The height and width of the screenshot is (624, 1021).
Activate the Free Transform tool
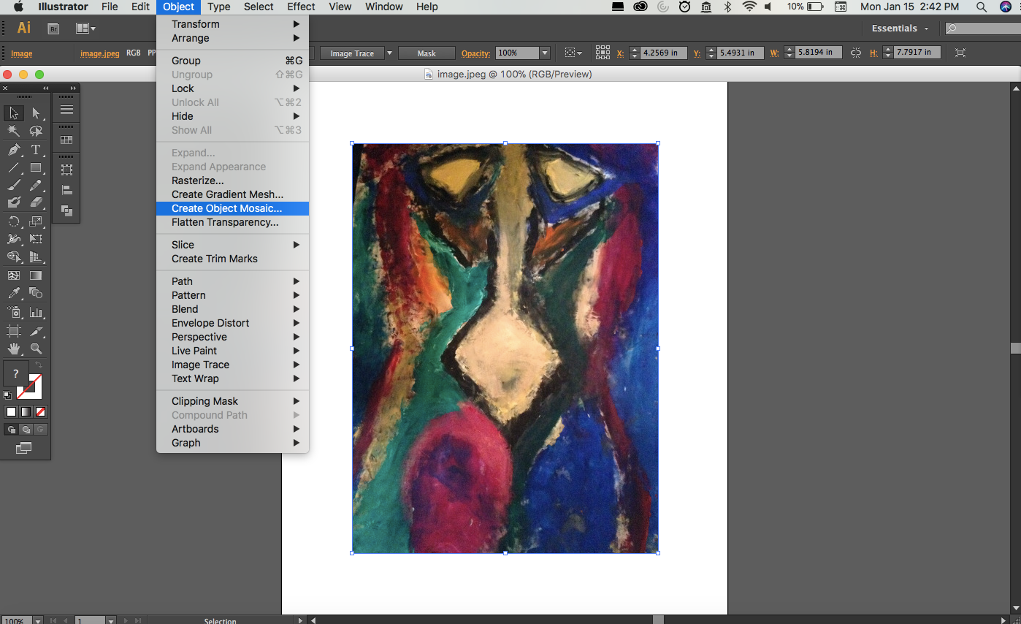(36, 239)
